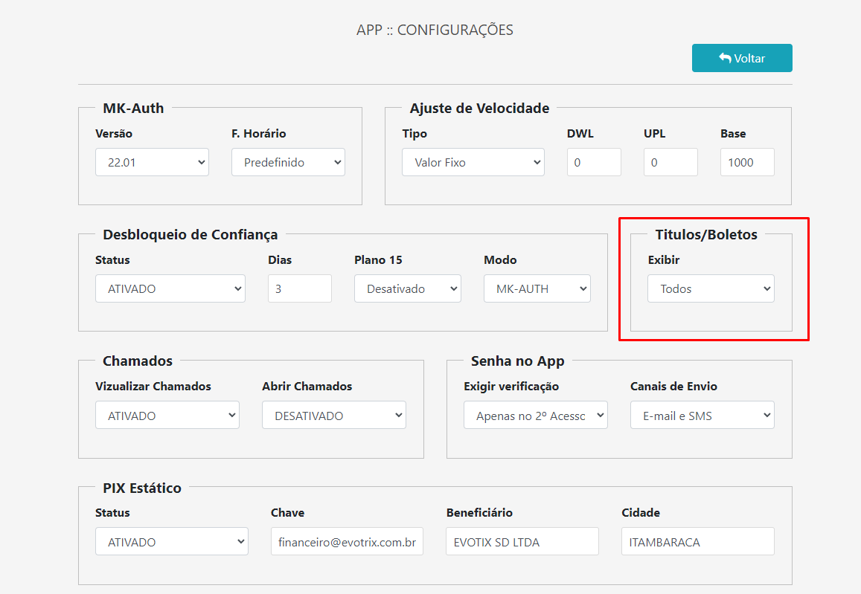Open the Versão dropdown under MK-Auth
Image resolution: width=861 pixels, height=594 pixels.
coord(152,161)
